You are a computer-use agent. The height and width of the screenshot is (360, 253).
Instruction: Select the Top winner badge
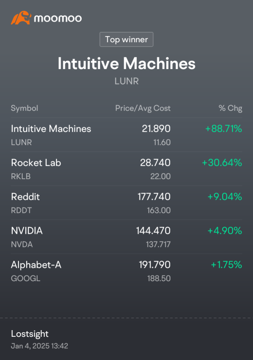tap(127, 40)
